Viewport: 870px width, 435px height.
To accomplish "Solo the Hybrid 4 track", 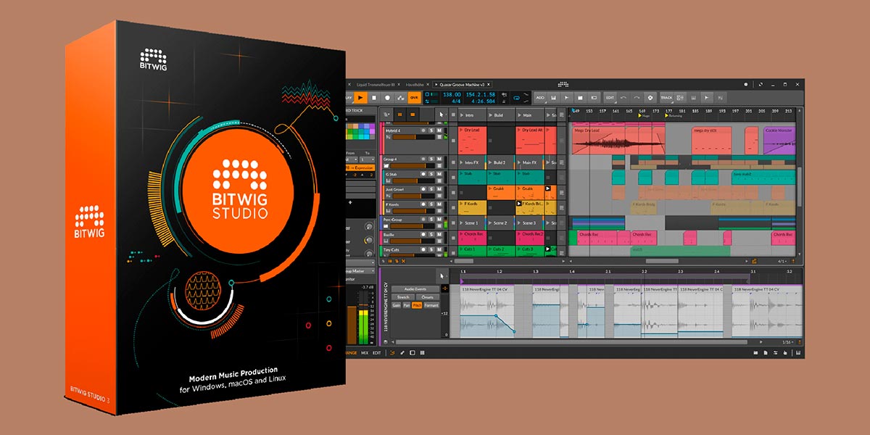I will pos(431,130).
